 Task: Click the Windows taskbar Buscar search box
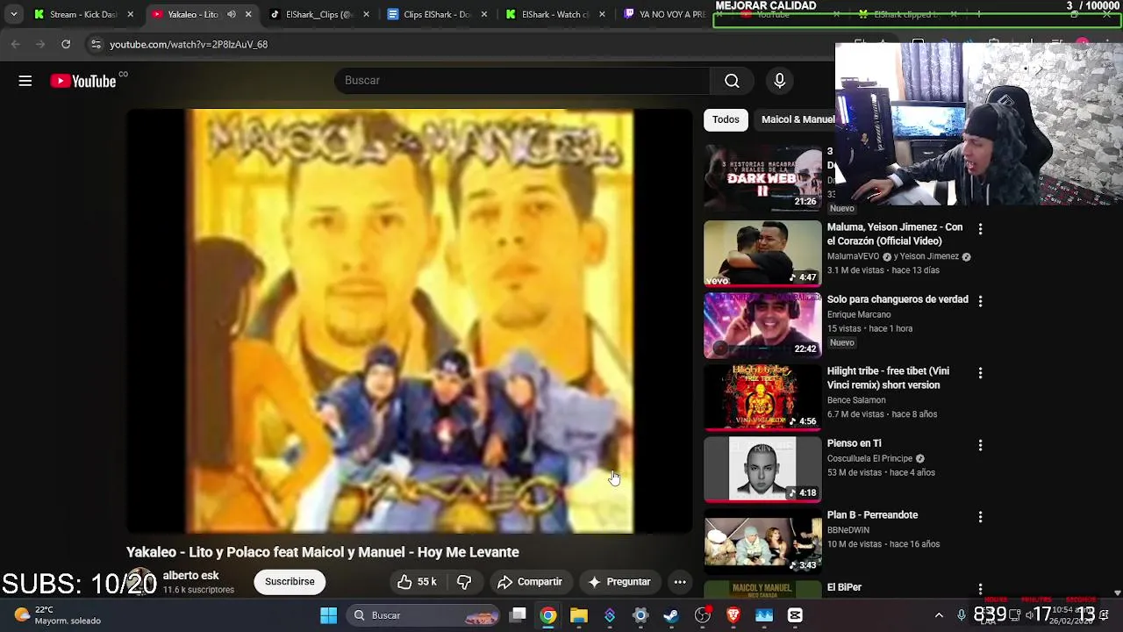point(425,615)
